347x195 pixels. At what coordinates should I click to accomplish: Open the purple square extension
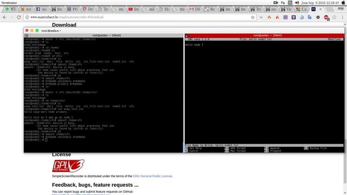(286, 17)
